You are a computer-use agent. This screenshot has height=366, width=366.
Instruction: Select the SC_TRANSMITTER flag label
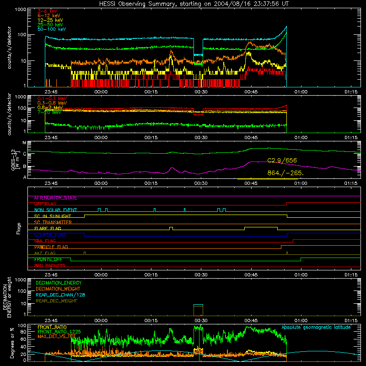(53, 222)
